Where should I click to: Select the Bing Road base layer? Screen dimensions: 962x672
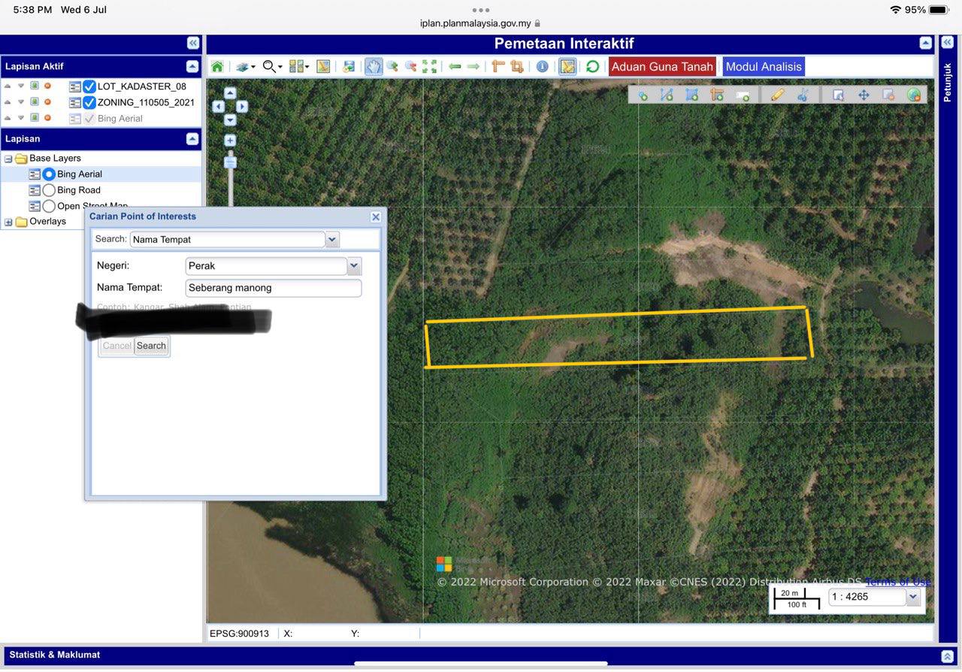[49, 190]
